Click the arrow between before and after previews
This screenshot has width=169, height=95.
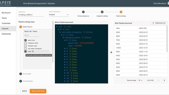pos(111,52)
